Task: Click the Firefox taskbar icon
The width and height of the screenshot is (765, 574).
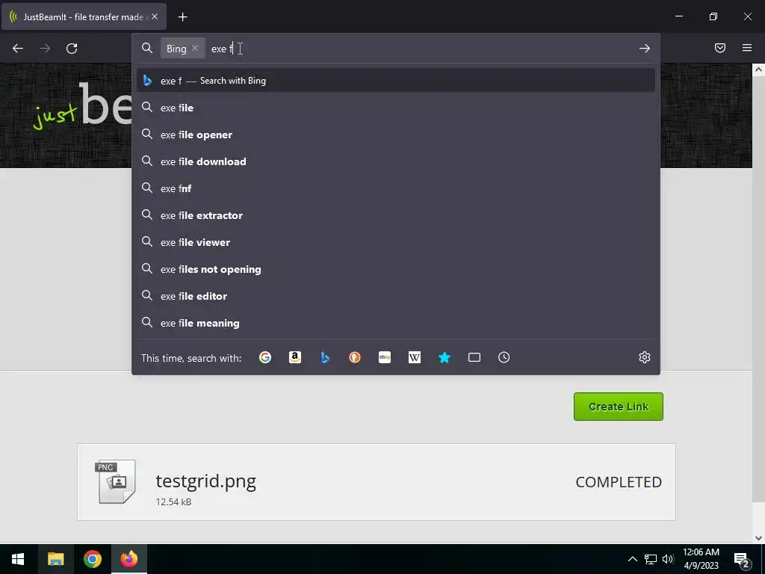Action: pyautogui.click(x=129, y=559)
